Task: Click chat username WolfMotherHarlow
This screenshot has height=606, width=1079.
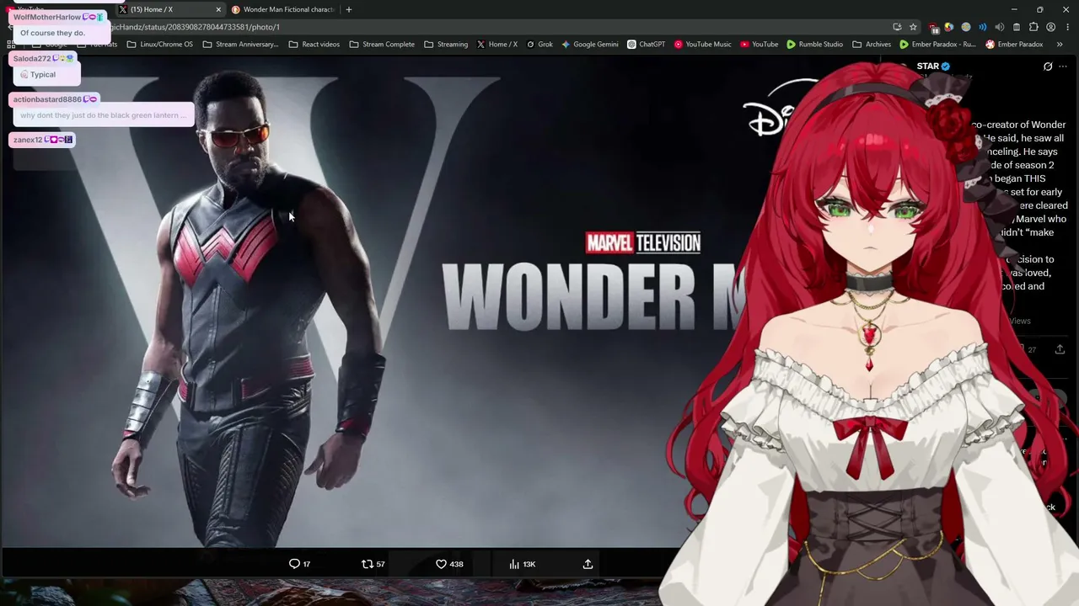Action: coord(47,17)
